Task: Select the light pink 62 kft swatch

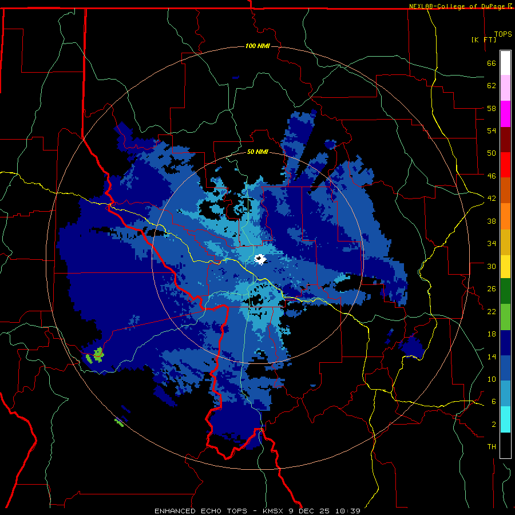Action: [505, 88]
